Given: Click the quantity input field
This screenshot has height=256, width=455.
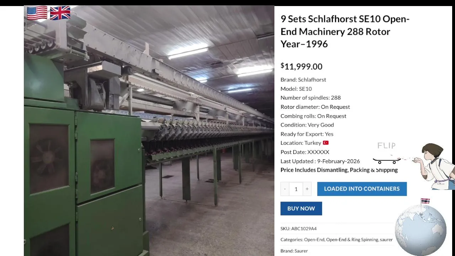Looking at the screenshot, I should click(x=296, y=189).
